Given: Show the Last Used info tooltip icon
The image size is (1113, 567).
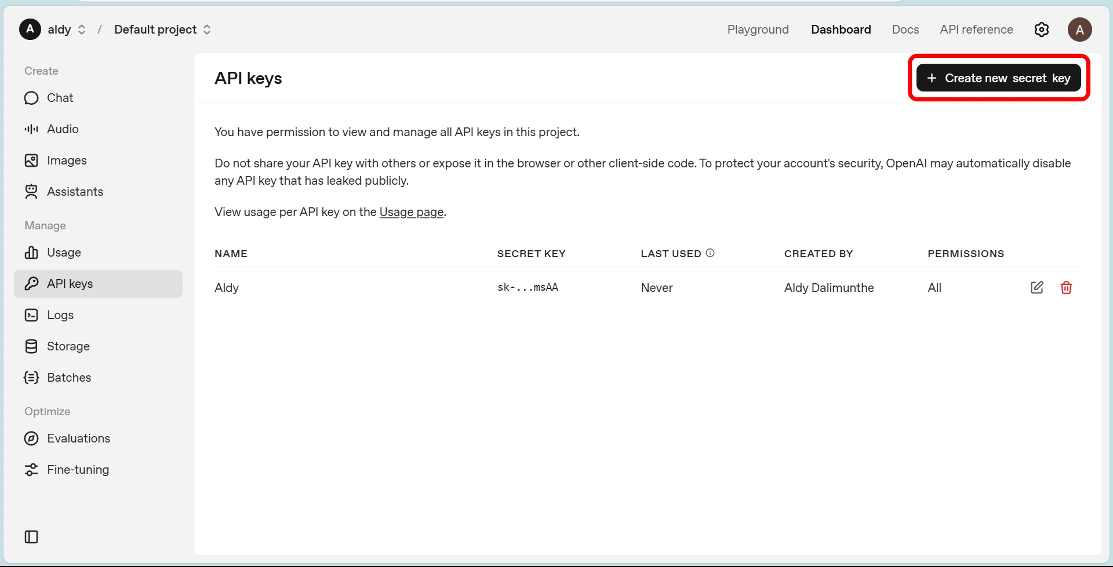Looking at the screenshot, I should 710,253.
